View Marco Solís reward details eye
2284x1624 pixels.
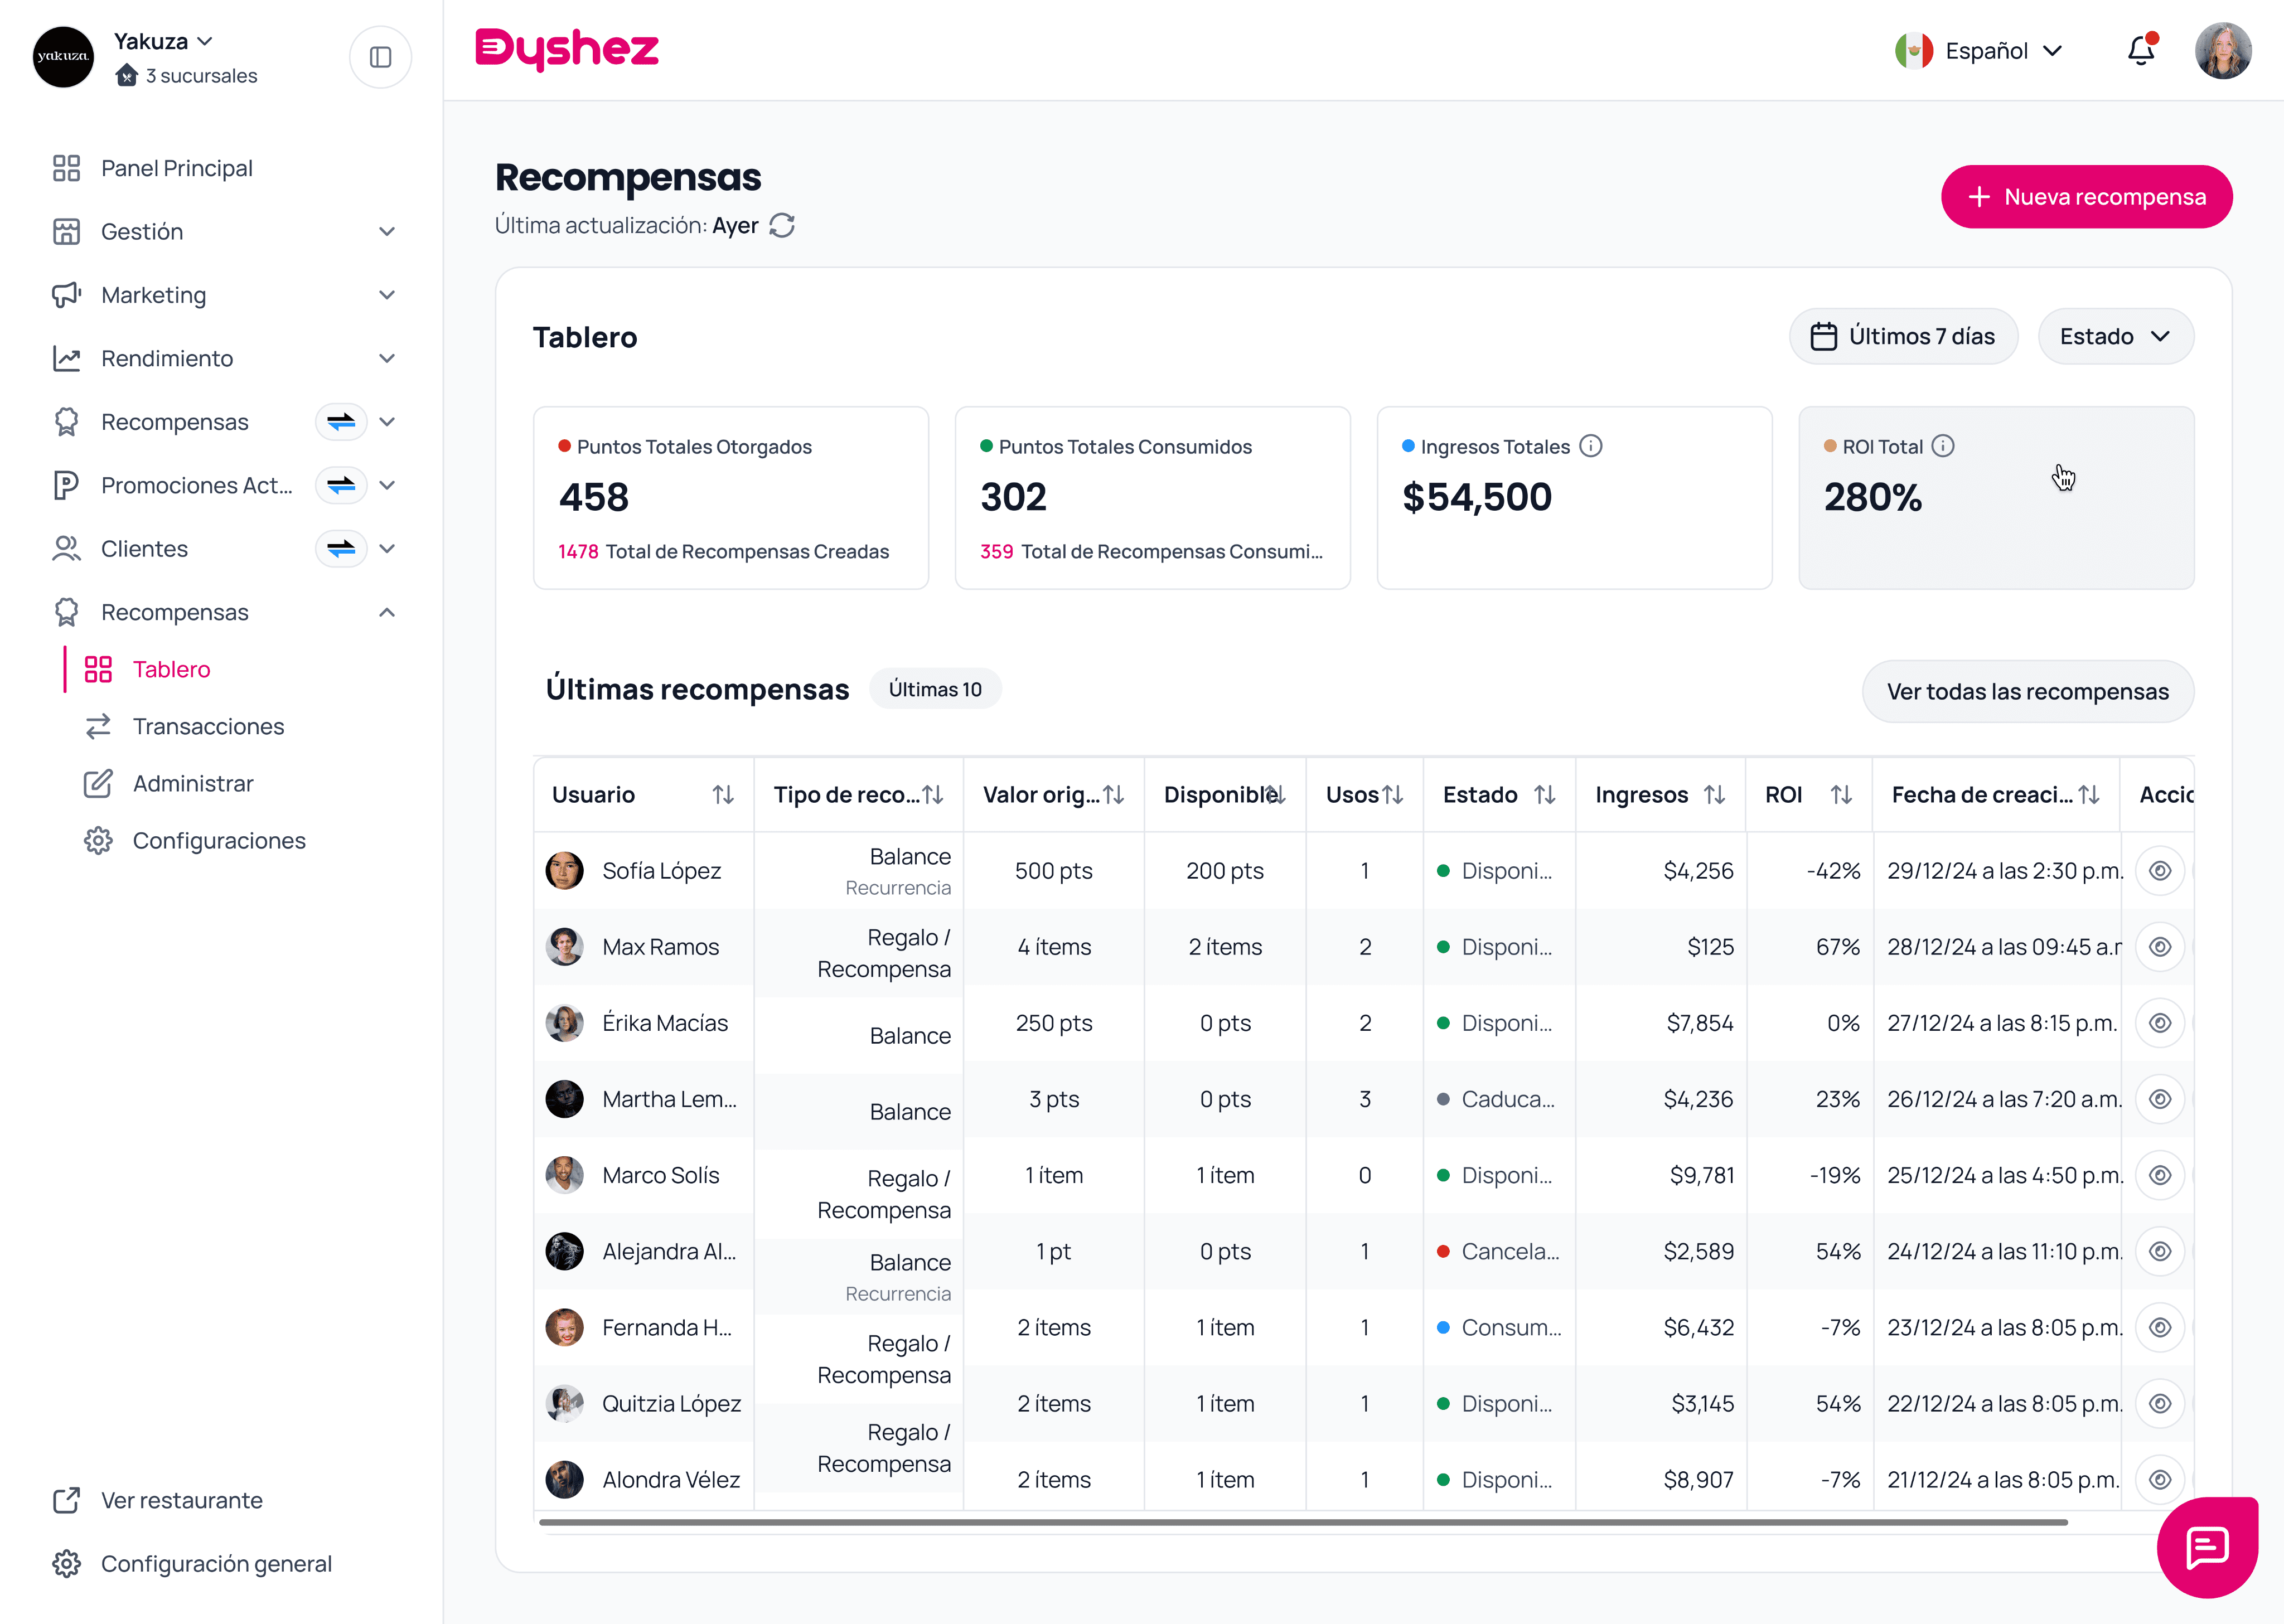click(2160, 1175)
